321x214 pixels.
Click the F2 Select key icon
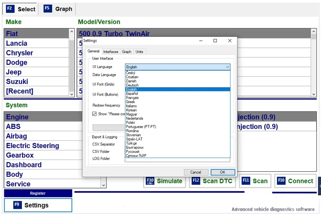click(10, 9)
